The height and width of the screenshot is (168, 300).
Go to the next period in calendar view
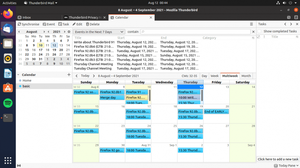(94, 76)
